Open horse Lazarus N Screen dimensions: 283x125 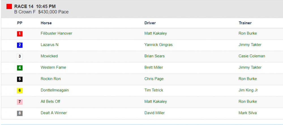[x=50, y=45]
